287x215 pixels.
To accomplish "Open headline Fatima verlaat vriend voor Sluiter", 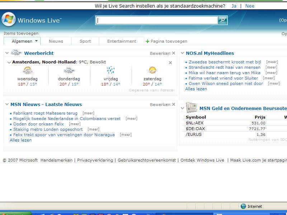I will point(223,78).
